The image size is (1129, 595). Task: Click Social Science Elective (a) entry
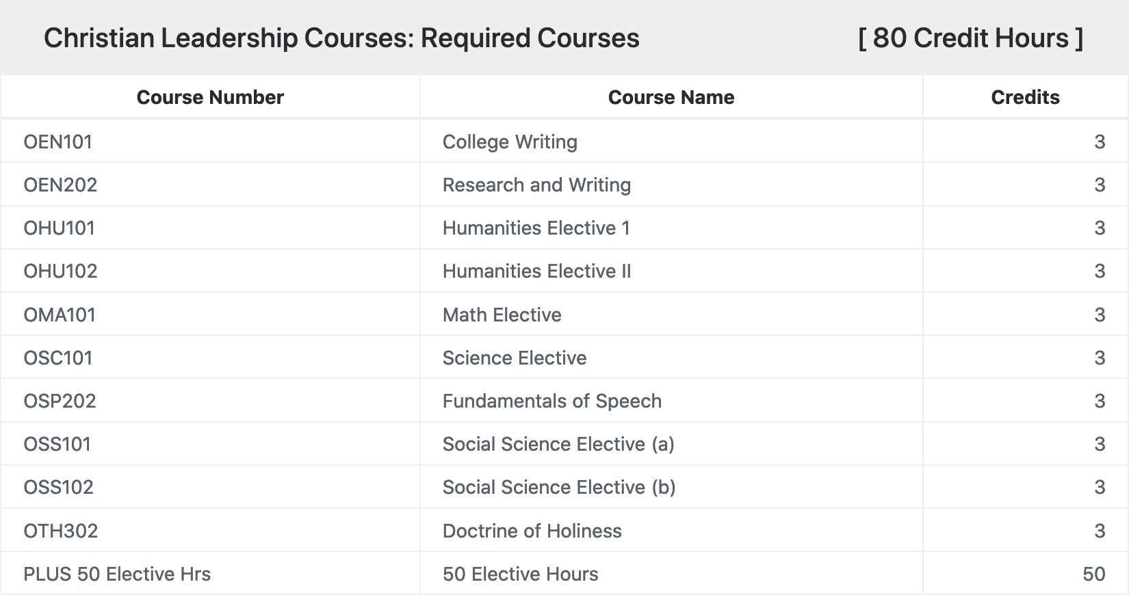(x=558, y=444)
